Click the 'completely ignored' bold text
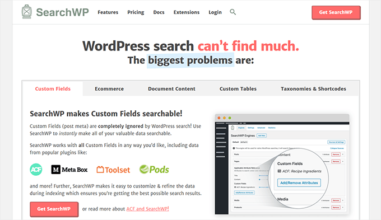The width and height of the screenshot is (381, 220). 120,126
